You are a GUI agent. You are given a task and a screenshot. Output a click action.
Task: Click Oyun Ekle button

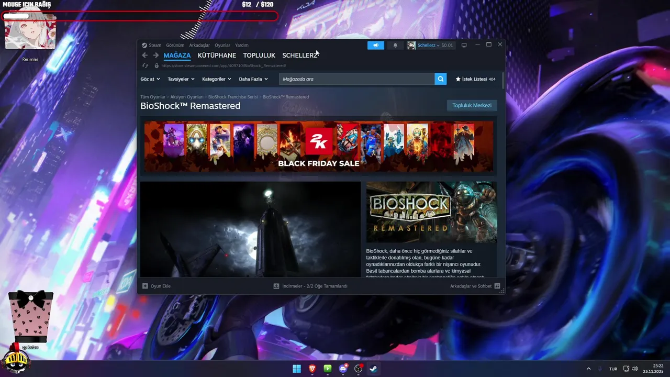(x=157, y=286)
